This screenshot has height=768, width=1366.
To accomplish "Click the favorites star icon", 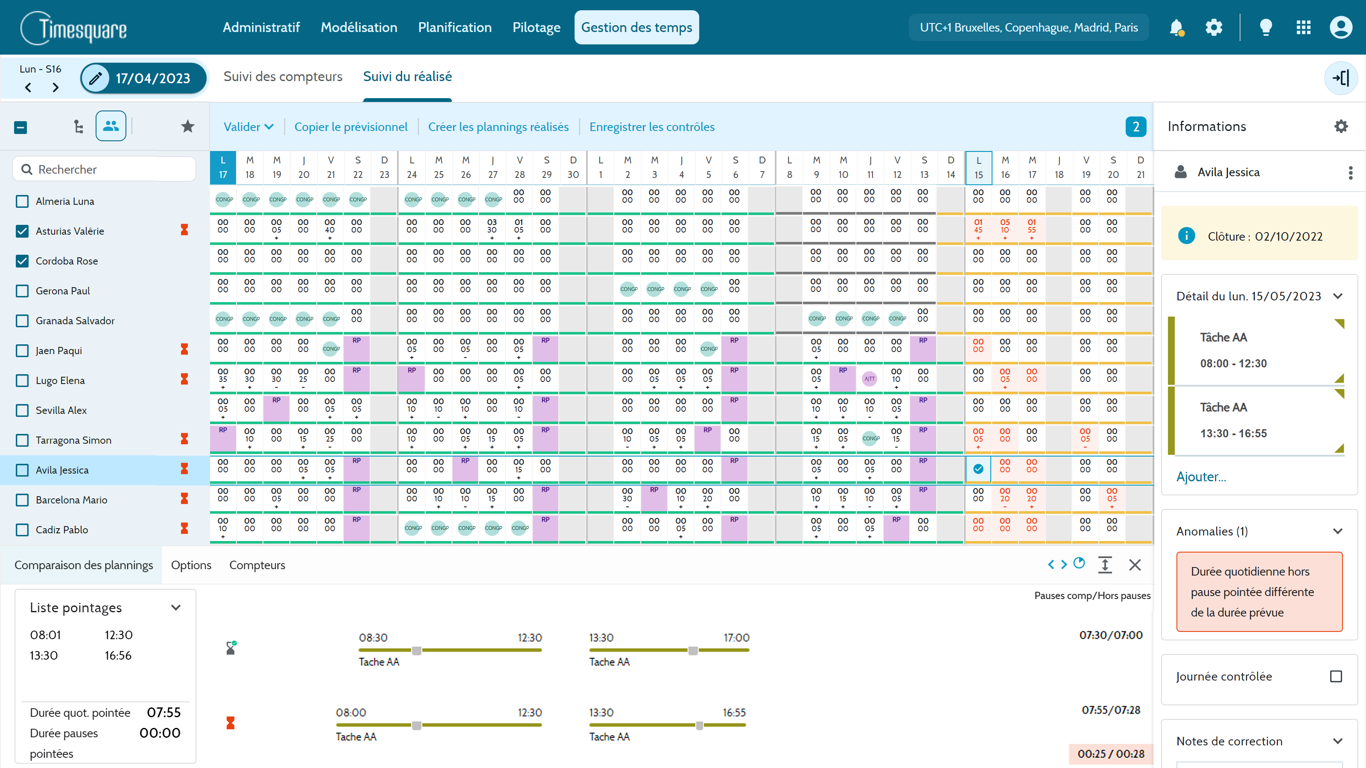I will click(x=188, y=126).
